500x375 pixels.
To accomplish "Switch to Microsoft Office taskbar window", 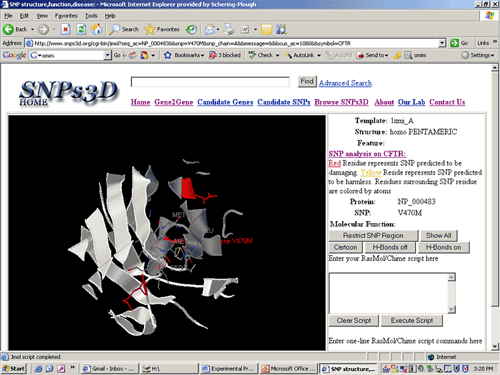I will [289, 368].
